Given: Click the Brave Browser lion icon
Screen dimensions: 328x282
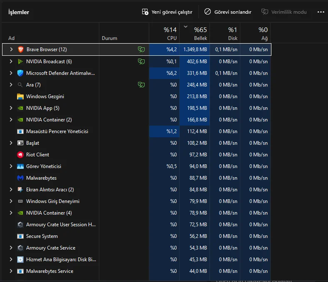Looking at the screenshot, I should [x=20, y=49].
